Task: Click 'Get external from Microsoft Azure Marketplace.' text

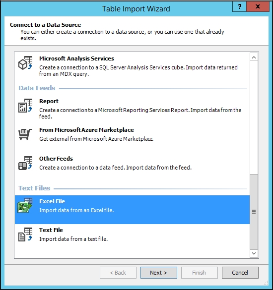Action: (x=96, y=139)
